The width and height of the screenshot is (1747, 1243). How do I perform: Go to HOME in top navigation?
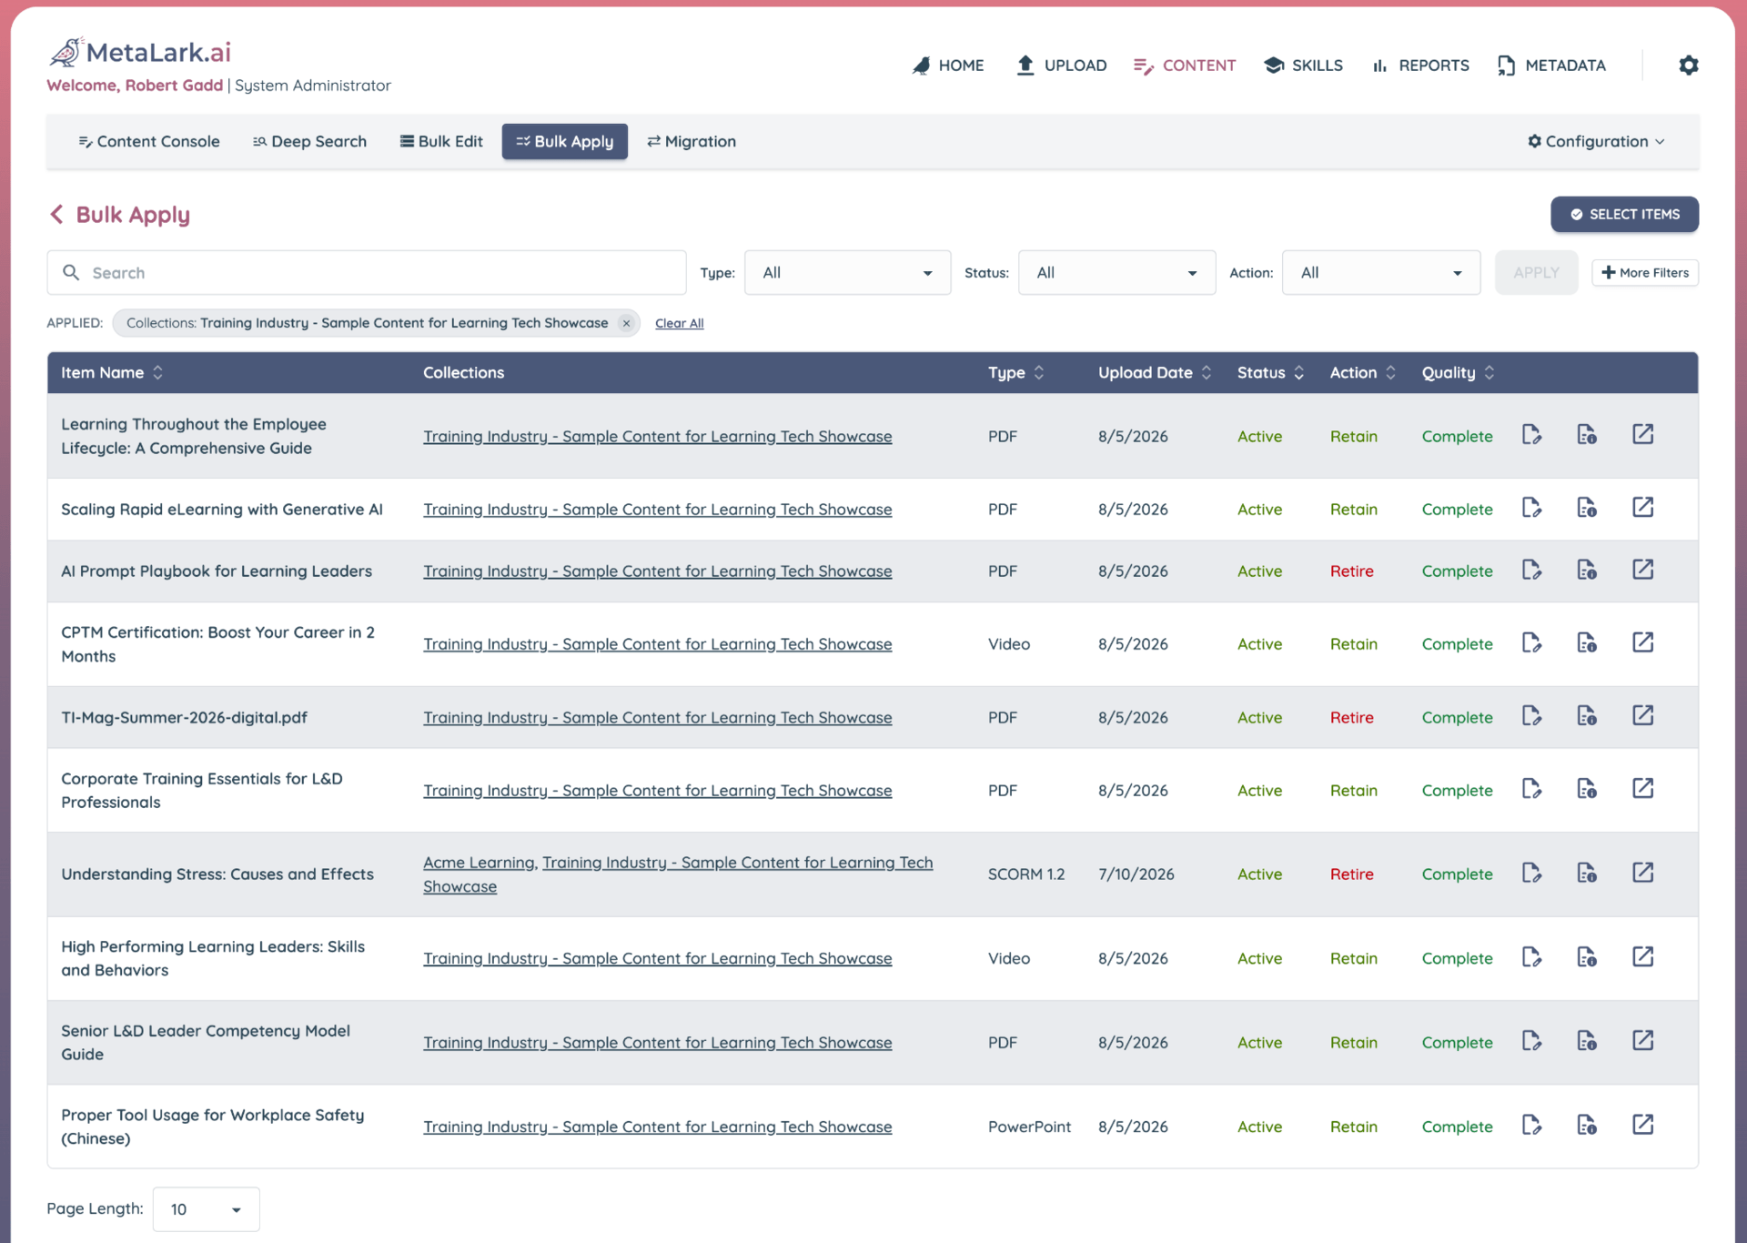(947, 66)
